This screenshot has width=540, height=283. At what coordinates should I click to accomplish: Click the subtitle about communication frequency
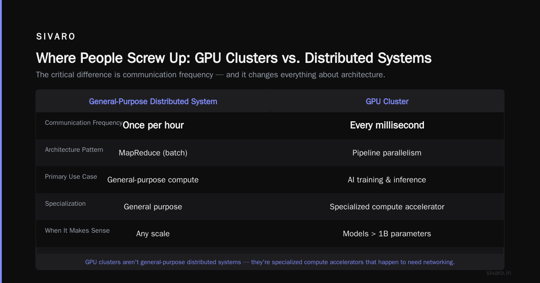pyautogui.click(x=211, y=75)
